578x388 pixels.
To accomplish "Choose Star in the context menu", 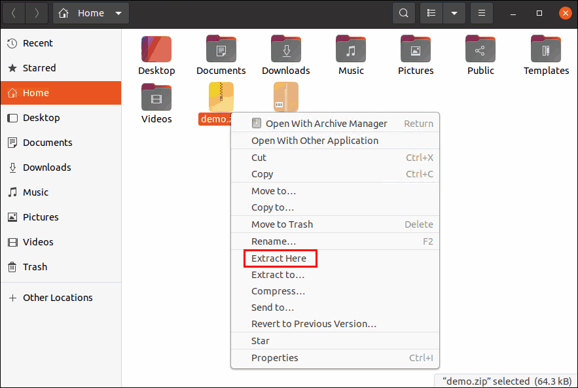I will click(335, 341).
